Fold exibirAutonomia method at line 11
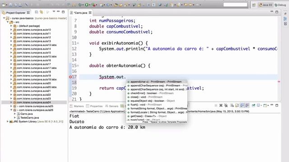289x162 pixels. click(x=78, y=43)
